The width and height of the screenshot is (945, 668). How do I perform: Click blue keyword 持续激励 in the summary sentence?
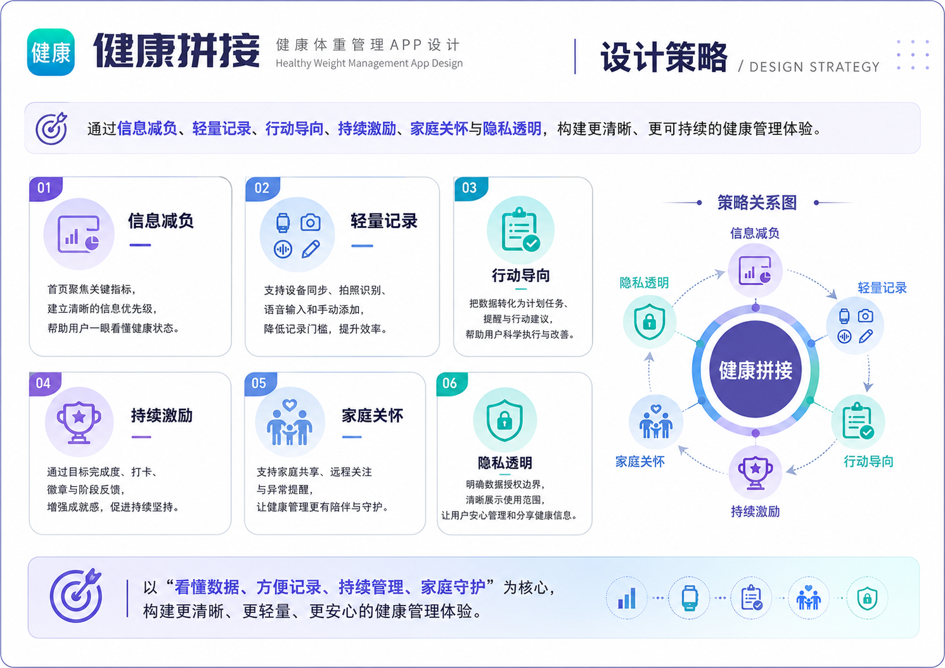[x=367, y=129]
